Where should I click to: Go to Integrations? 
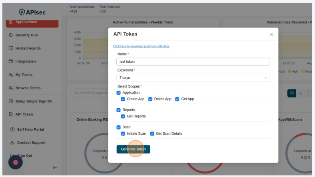(26, 62)
